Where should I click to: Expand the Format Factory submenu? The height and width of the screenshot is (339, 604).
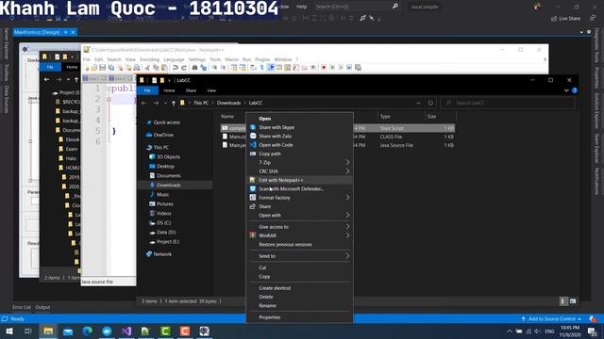coord(347,198)
